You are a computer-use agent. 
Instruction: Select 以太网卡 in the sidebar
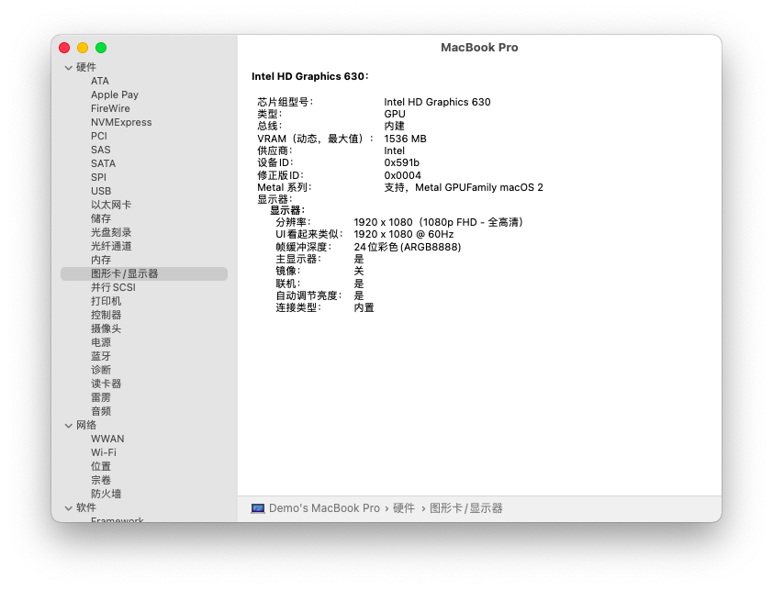pyautogui.click(x=111, y=205)
